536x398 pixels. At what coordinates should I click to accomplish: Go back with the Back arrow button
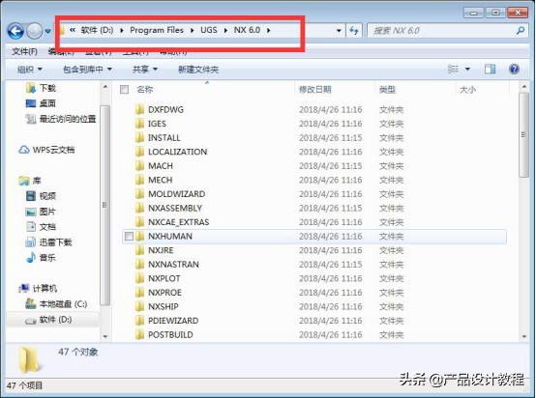coord(15,31)
